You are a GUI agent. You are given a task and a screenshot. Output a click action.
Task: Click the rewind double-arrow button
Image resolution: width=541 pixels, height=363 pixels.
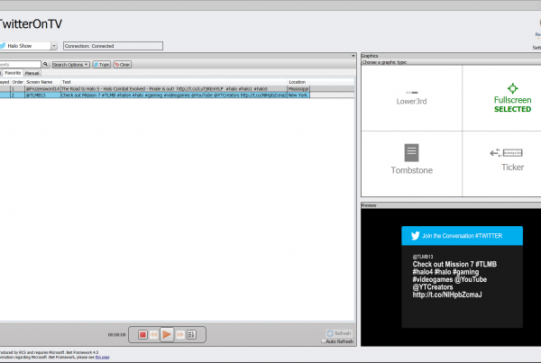(154, 334)
